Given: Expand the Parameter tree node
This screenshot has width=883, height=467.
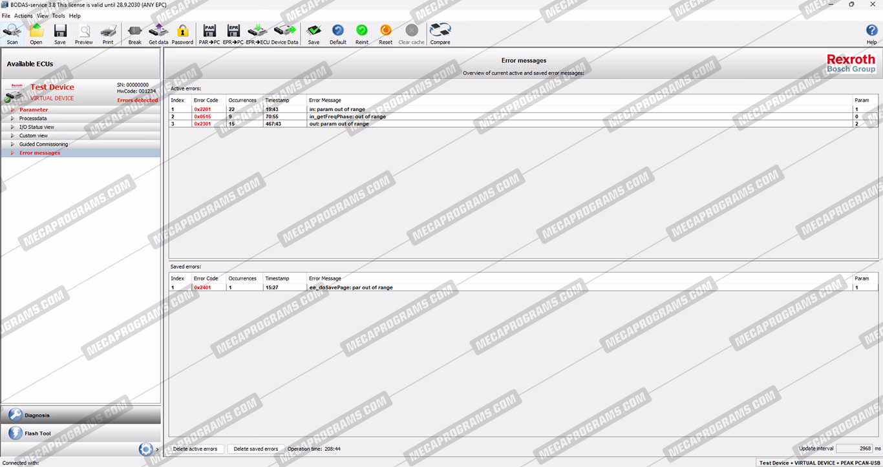Looking at the screenshot, I should click(12, 110).
